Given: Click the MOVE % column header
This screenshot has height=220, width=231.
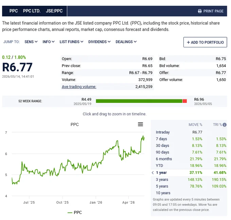Looking at the screenshot, I should pyautogui.click(x=195, y=125).
